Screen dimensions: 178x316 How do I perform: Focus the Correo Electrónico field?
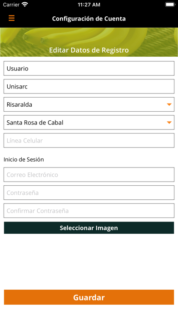click(89, 174)
